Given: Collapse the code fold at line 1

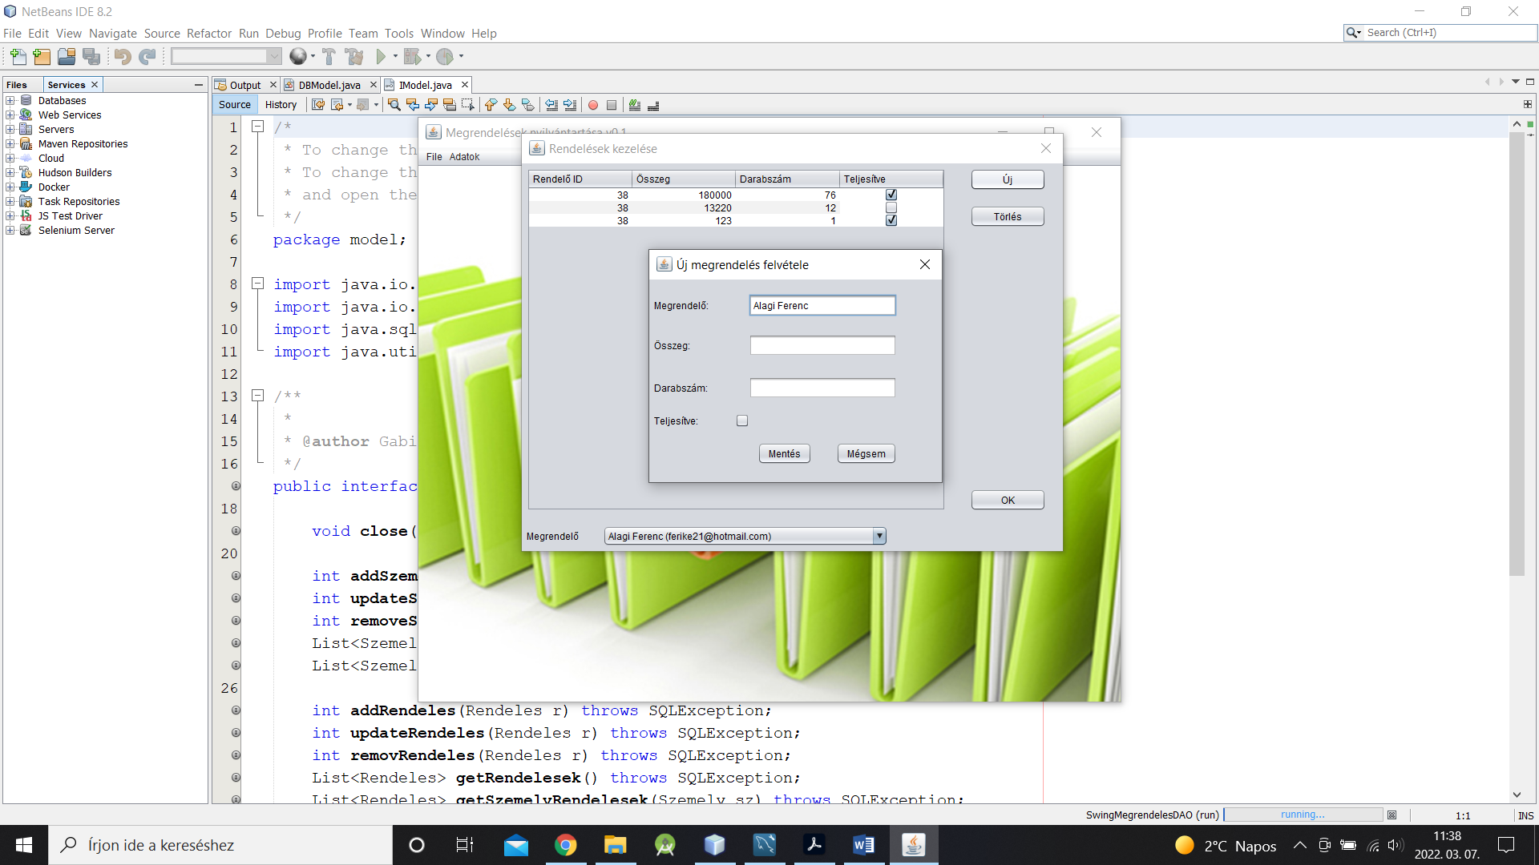Looking at the screenshot, I should [258, 127].
